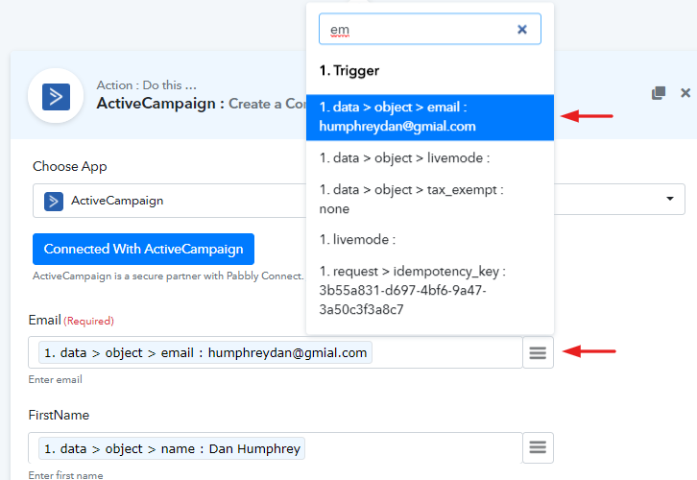Open field mapping menu for FirstName field
Image resolution: width=697 pixels, height=480 pixels.
[538, 447]
